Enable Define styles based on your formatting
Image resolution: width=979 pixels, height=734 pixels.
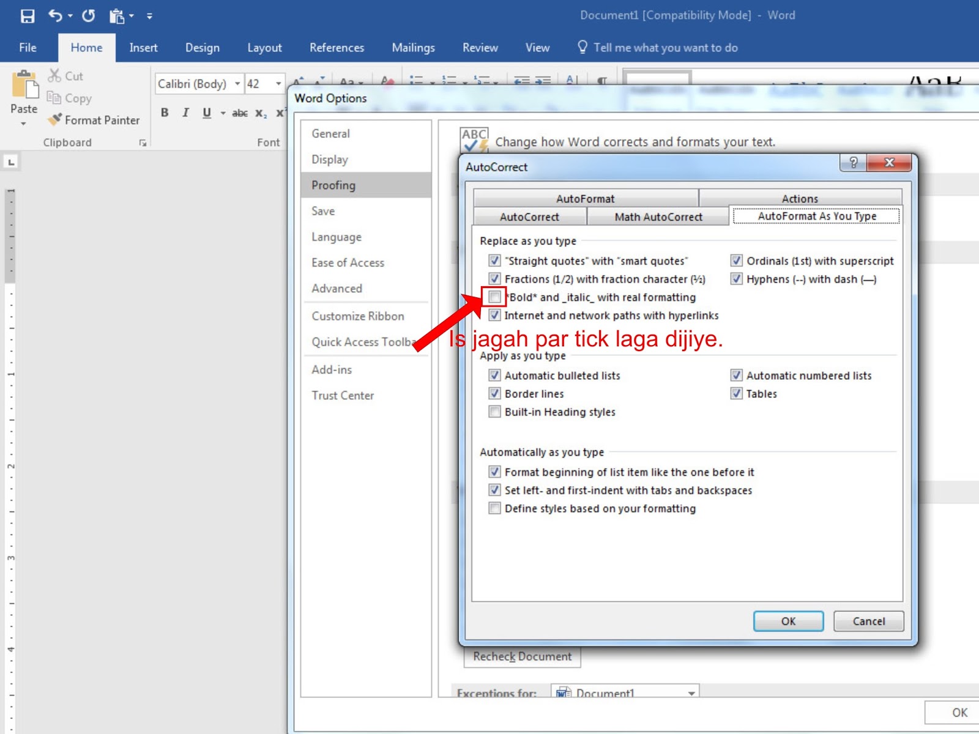[494, 508]
